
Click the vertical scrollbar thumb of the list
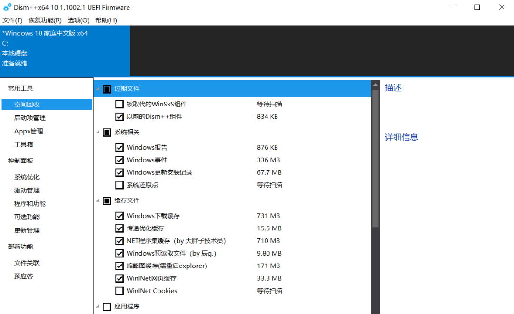pyautogui.click(x=376, y=158)
